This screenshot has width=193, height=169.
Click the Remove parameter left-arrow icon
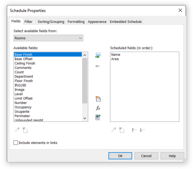[x=97, y=66]
